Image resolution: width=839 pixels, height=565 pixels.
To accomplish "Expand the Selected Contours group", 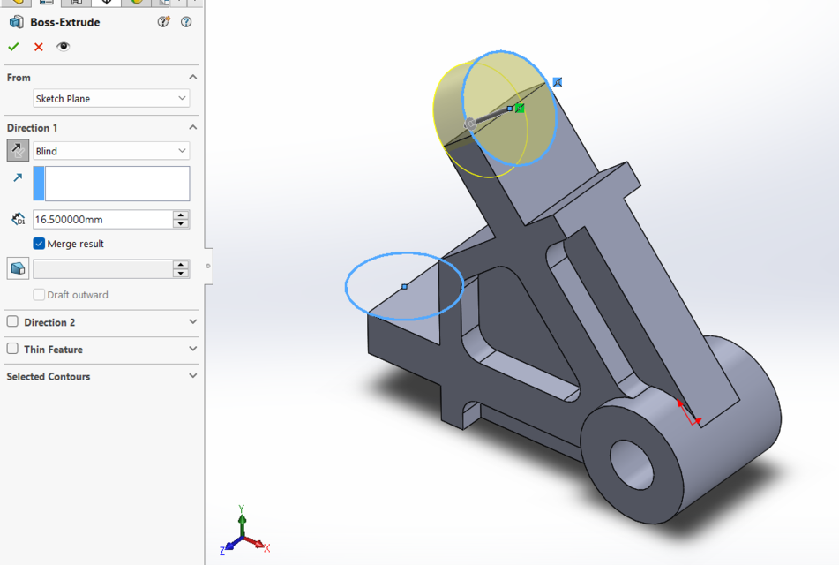I will (192, 376).
